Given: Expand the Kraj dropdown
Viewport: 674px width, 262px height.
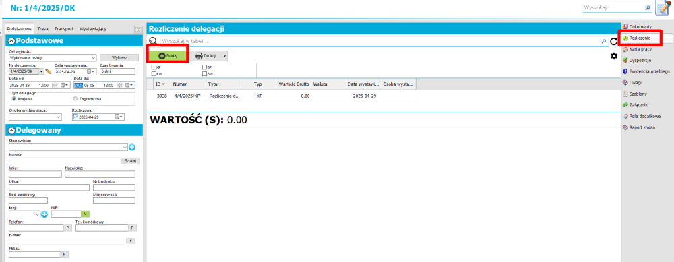Looking at the screenshot, I should pos(38,214).
